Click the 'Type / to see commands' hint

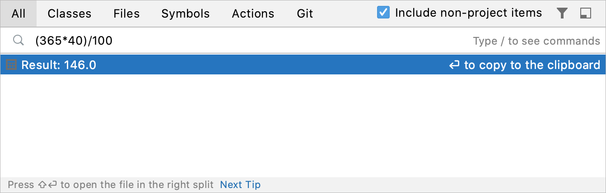[536, 41]
